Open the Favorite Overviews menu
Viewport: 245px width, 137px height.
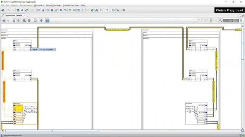(71, 5)
